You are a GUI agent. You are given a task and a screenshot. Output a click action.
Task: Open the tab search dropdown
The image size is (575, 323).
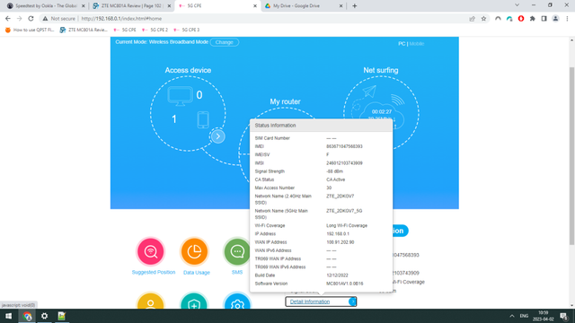tap(517, 5)
